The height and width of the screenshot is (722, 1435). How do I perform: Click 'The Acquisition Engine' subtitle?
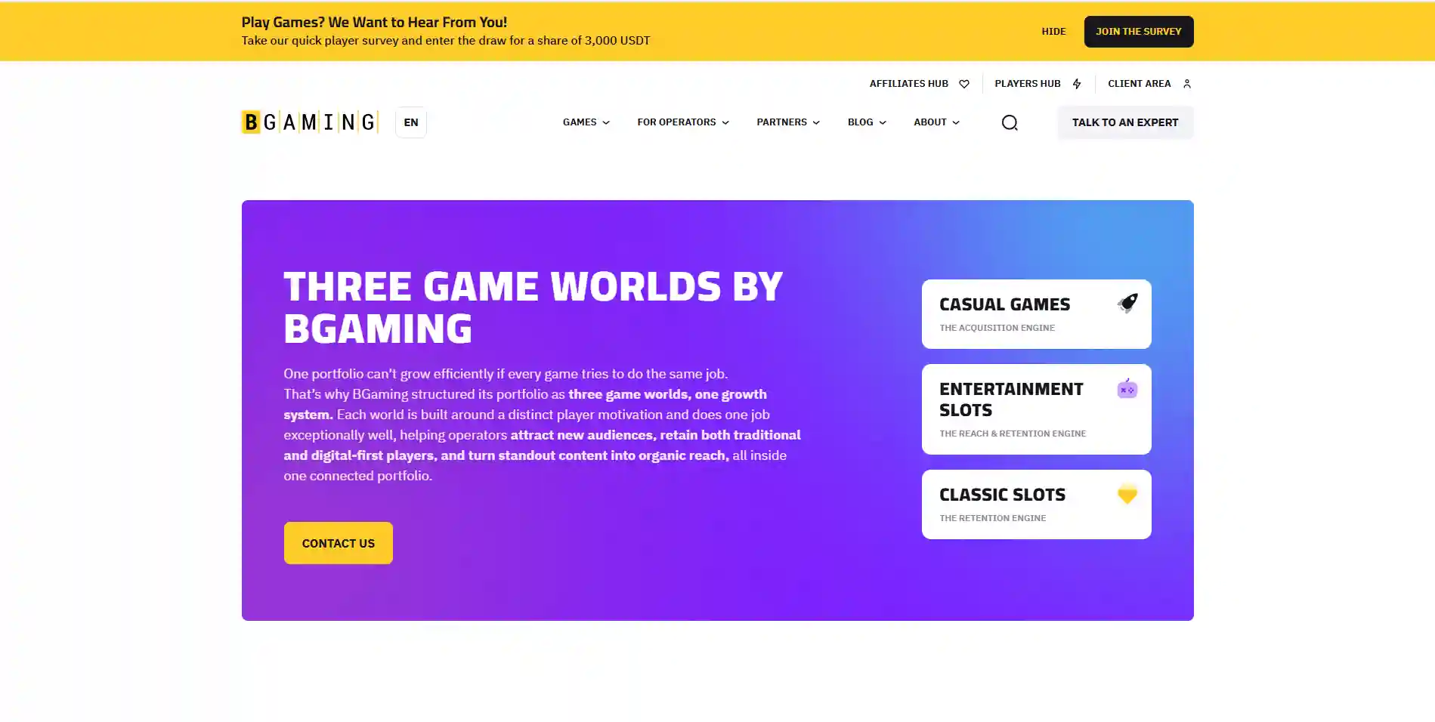(997, 328)
